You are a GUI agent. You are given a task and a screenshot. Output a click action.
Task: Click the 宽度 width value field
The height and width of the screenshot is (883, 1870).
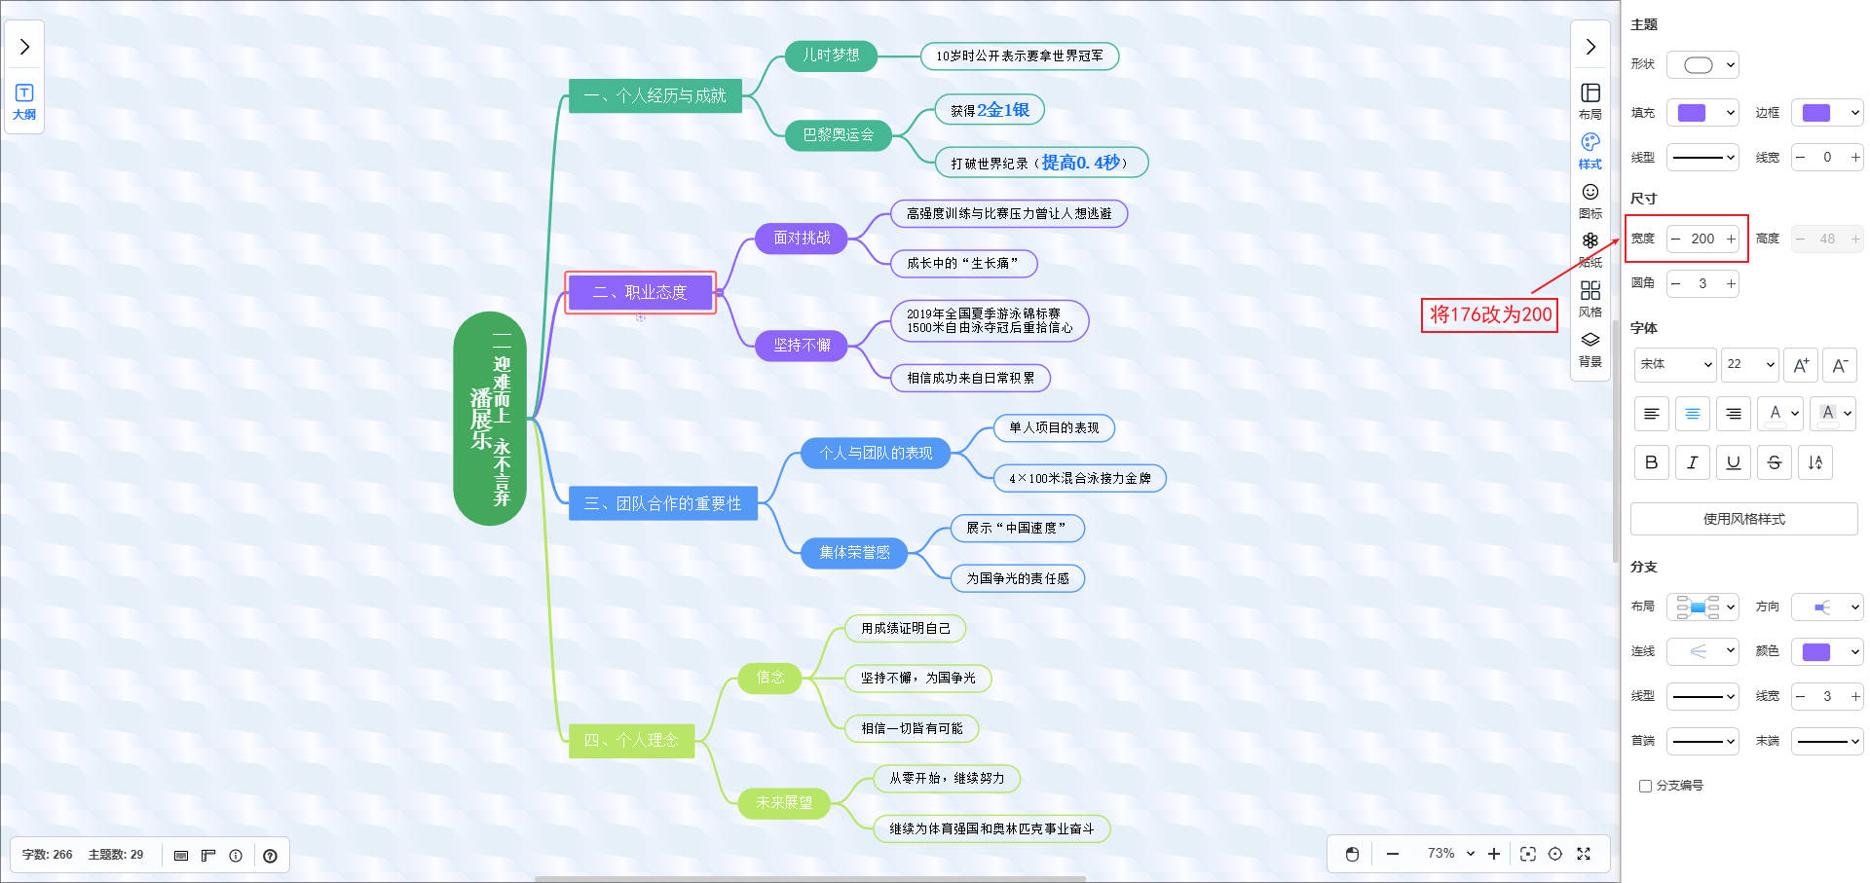tap(1702, 239)
